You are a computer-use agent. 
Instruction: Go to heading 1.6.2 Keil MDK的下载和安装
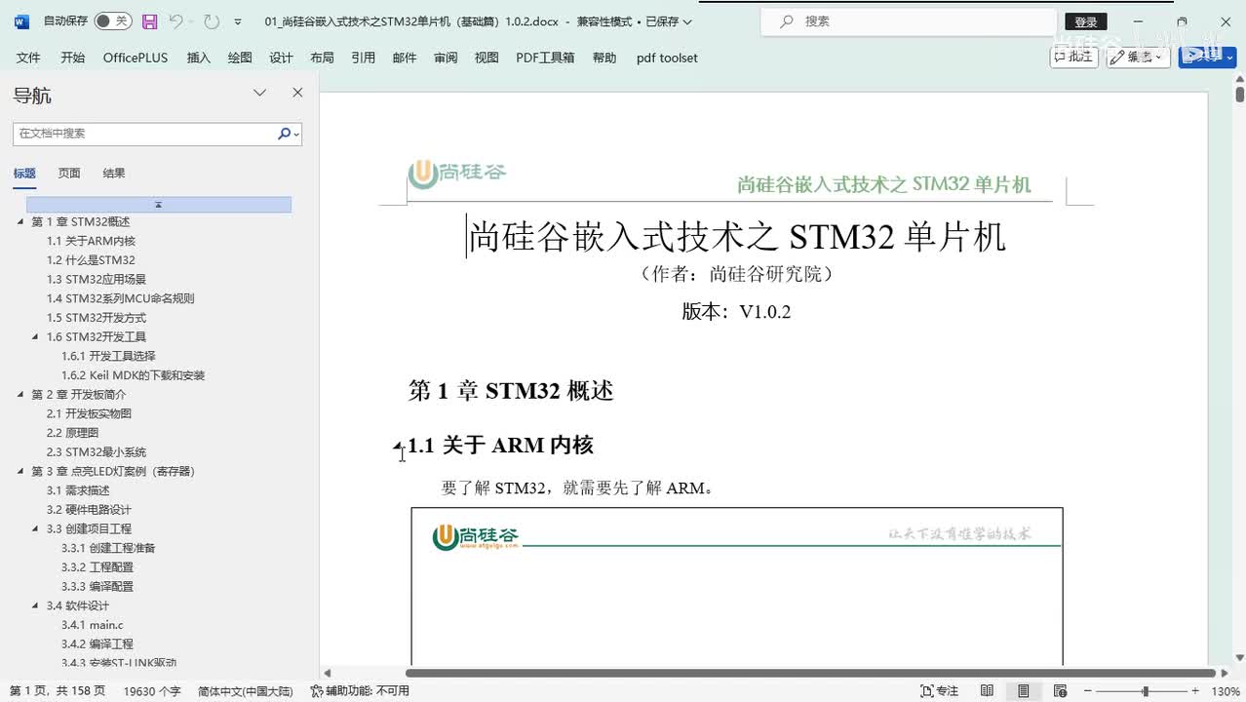[133, 375]
